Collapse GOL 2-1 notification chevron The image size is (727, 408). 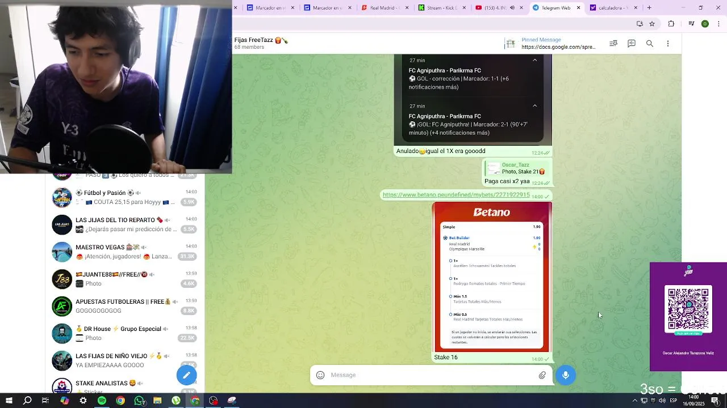534,106
